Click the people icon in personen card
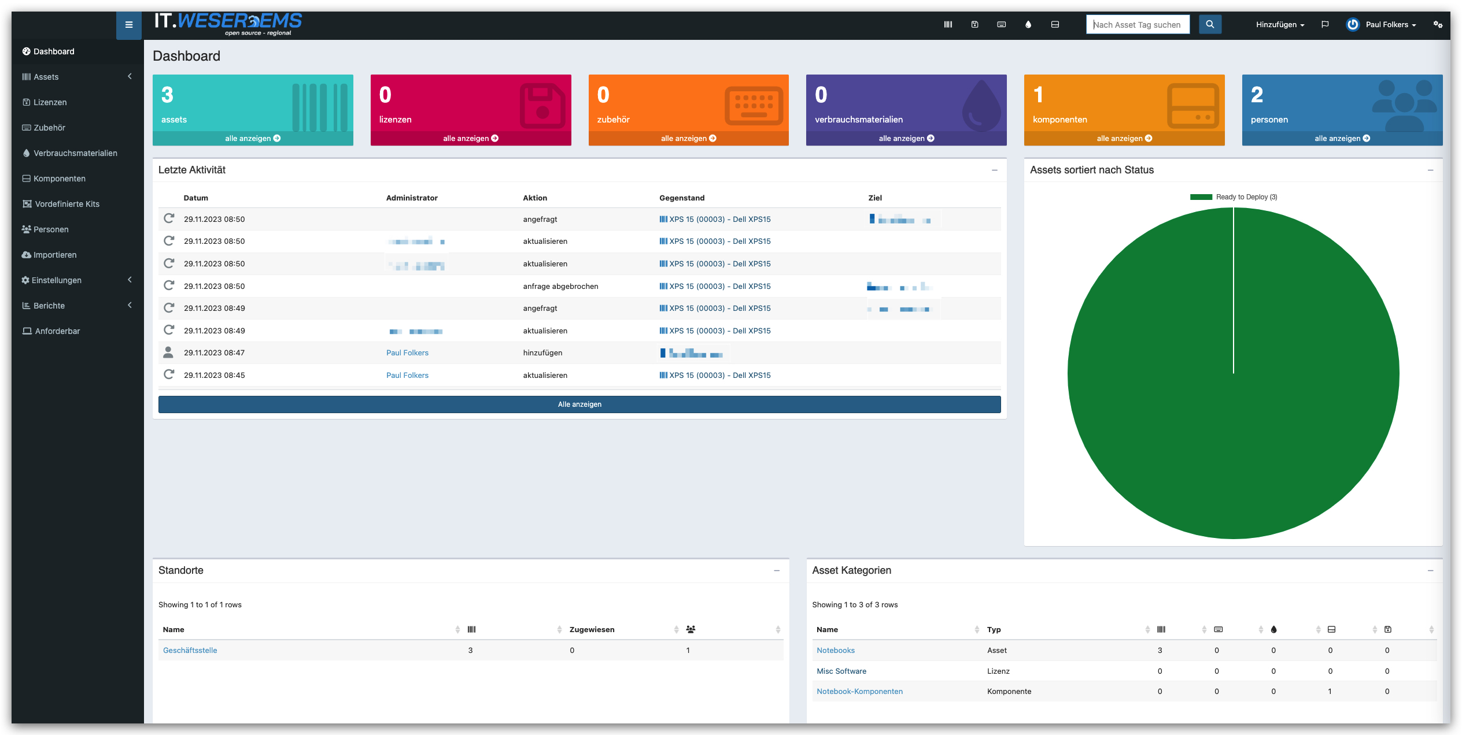 point(1404,106)
